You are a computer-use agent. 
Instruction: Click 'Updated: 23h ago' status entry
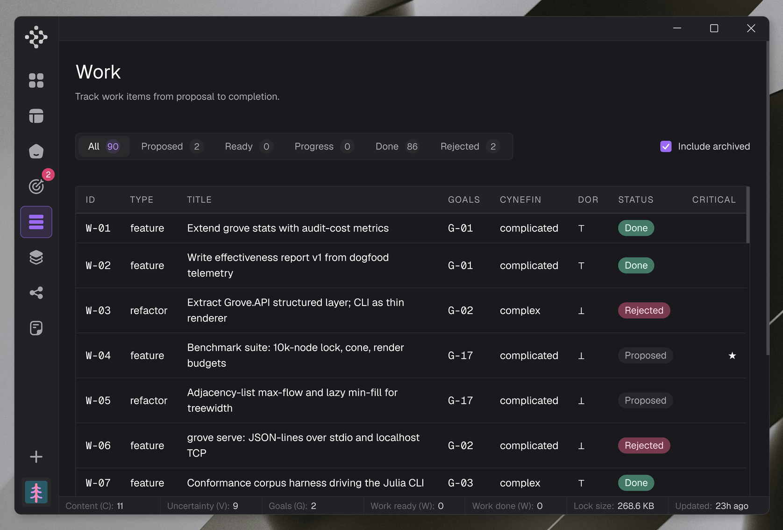[712, 506]
